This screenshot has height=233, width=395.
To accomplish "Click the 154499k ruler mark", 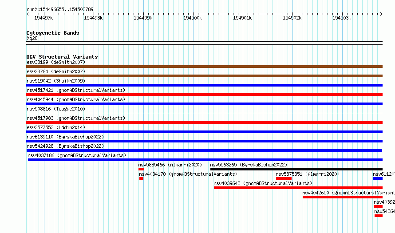I will pyautogui.click(x=143, y=18).
